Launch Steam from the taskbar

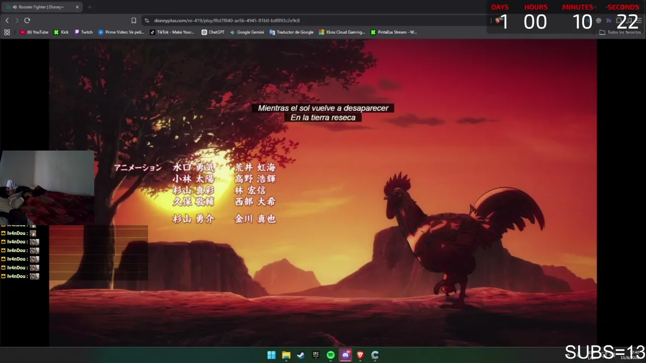point(301,355)
